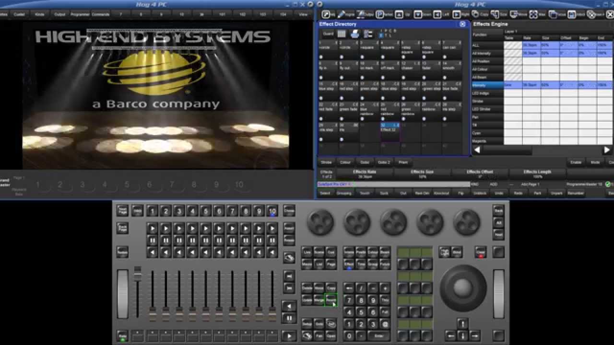Click the printer icon in Effect Directory
The width and height of the screenshot is (614, 345).
tap(354, 34)
